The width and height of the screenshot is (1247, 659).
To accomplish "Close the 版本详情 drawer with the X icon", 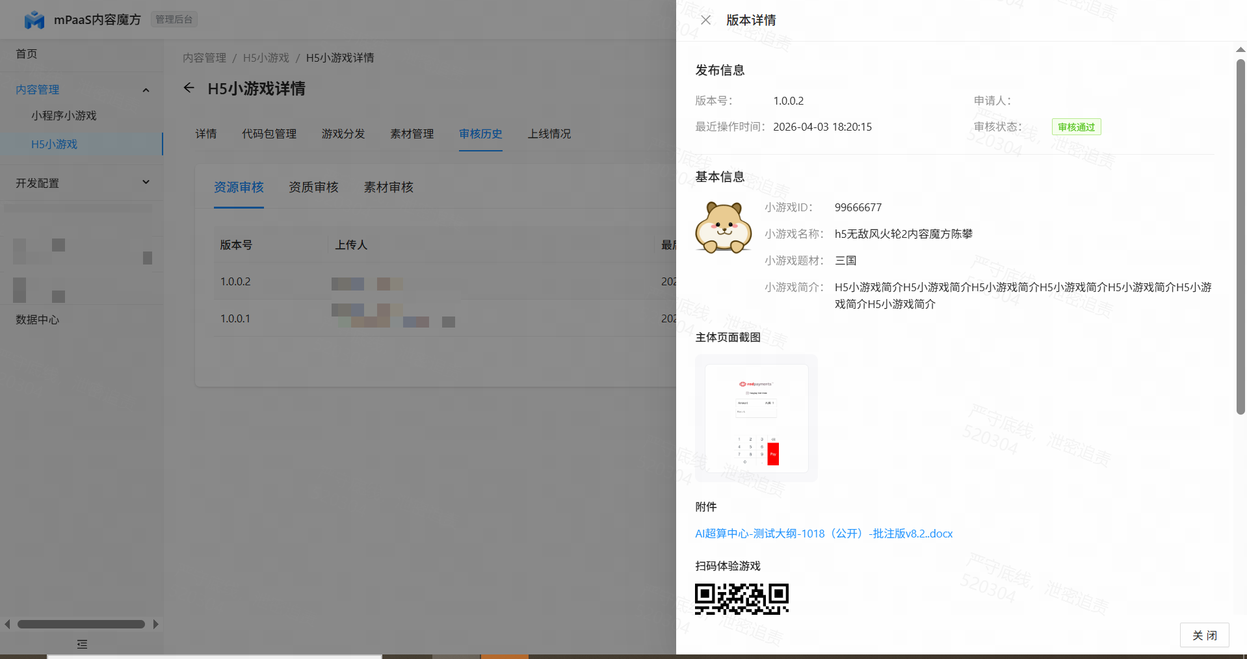I will point(705,20).
